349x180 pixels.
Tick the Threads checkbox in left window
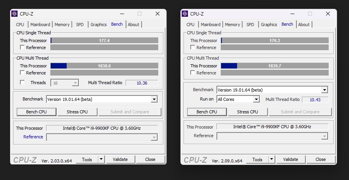(x=22, y=83)
